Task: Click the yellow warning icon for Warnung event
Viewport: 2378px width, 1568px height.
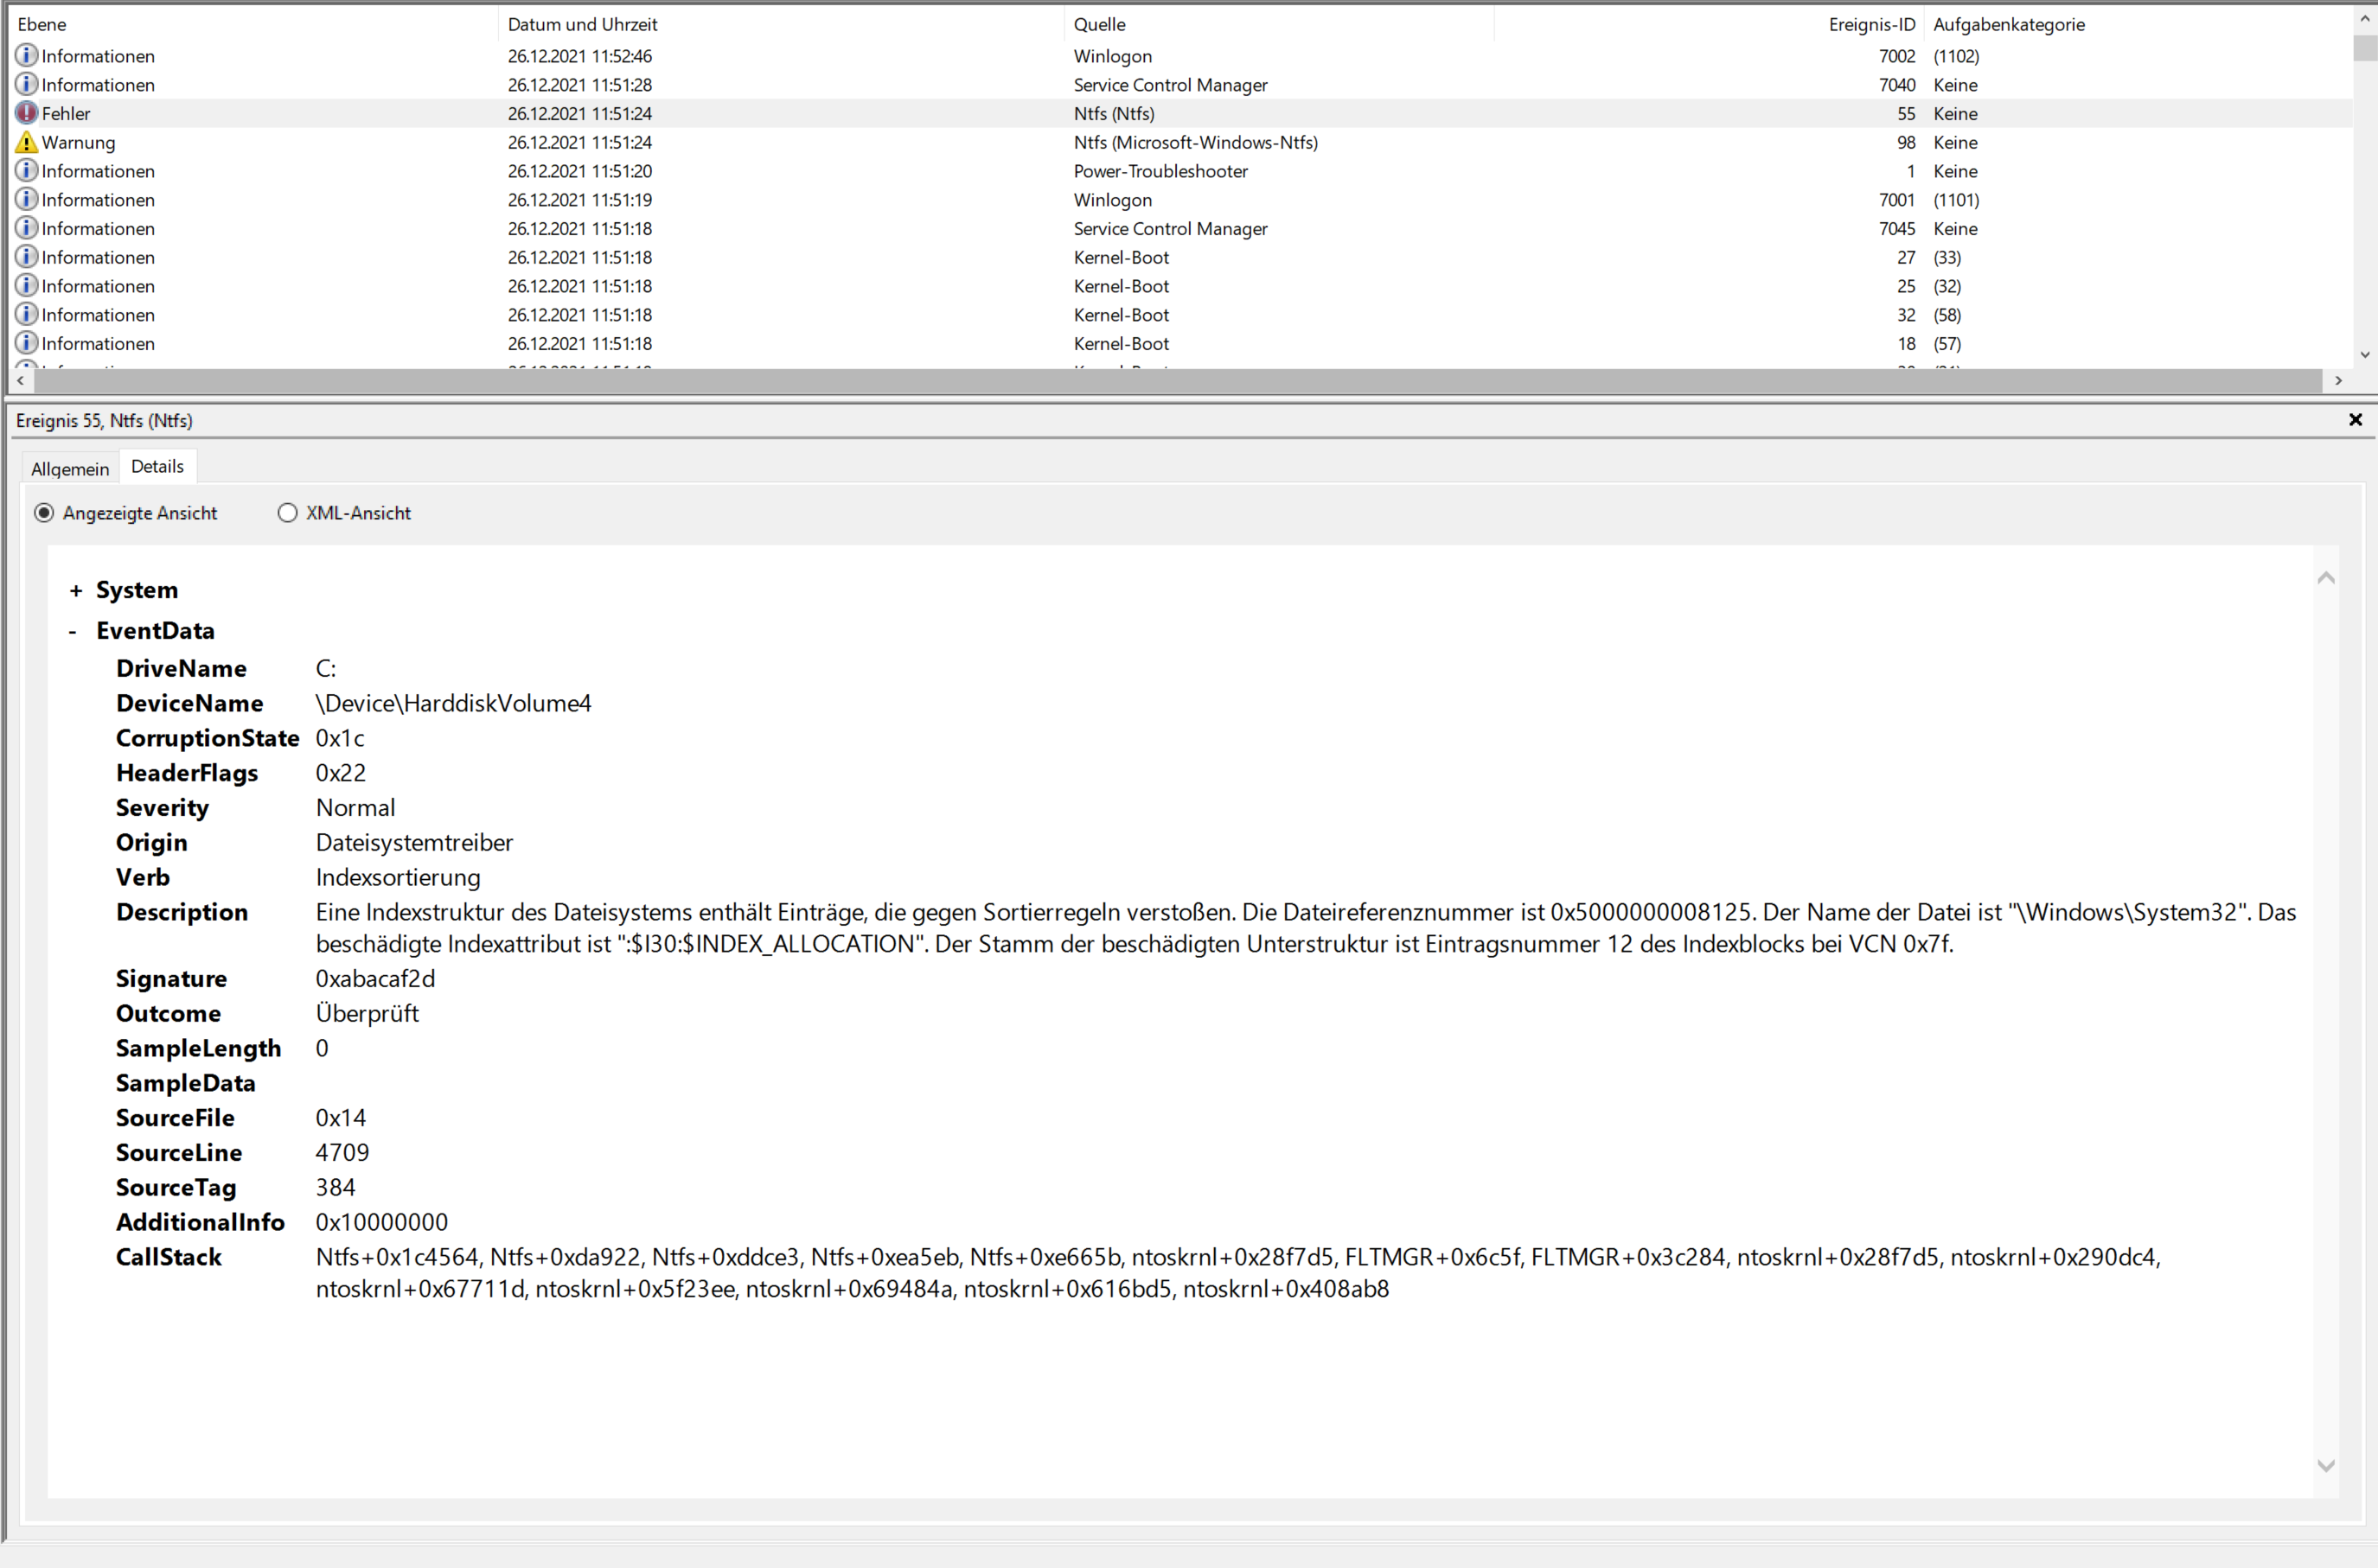Action: (x=27, y=142)
